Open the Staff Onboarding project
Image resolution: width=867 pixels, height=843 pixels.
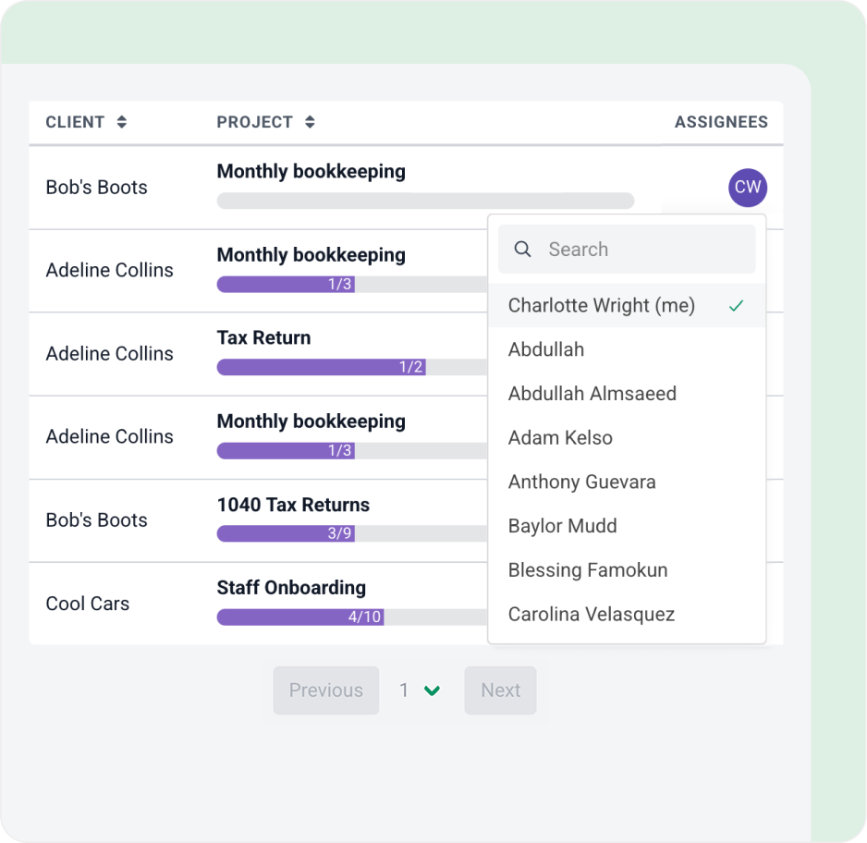[x=291, y=588]
